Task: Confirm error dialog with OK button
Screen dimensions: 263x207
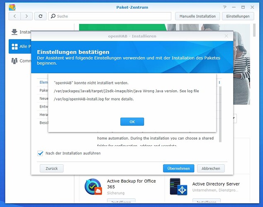Action: (x=132, y=122)
